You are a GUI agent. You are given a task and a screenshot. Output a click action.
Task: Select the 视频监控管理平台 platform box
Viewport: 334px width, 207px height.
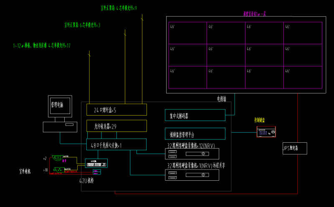pyautogui.click(x=195, y=134)
